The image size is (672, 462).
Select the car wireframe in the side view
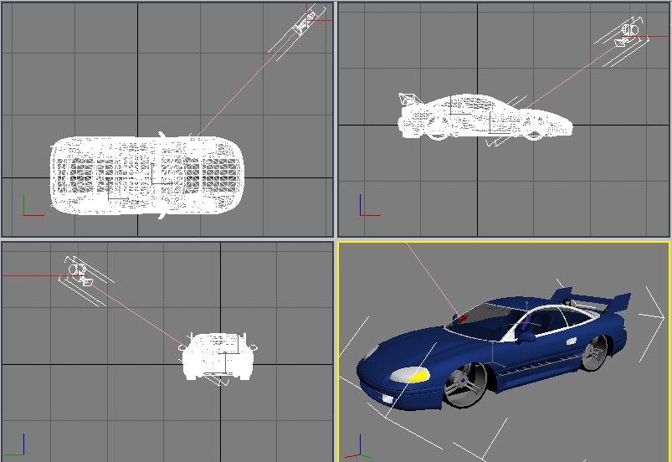485,116
